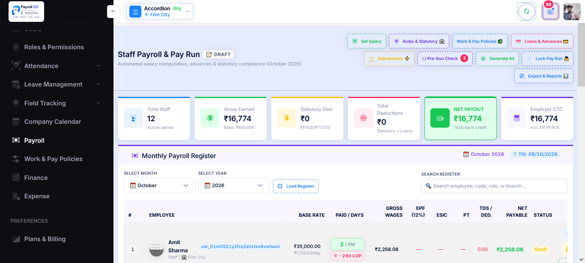
Task: Expand the Attendance submenu chevron
Action: pos(98,66)
